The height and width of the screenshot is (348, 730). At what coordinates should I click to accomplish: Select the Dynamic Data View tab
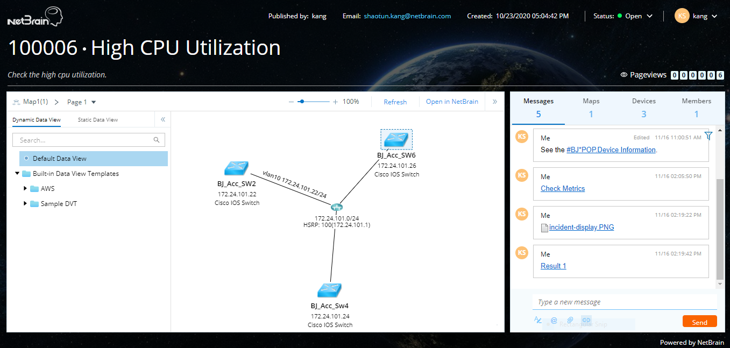click(37, 119)
